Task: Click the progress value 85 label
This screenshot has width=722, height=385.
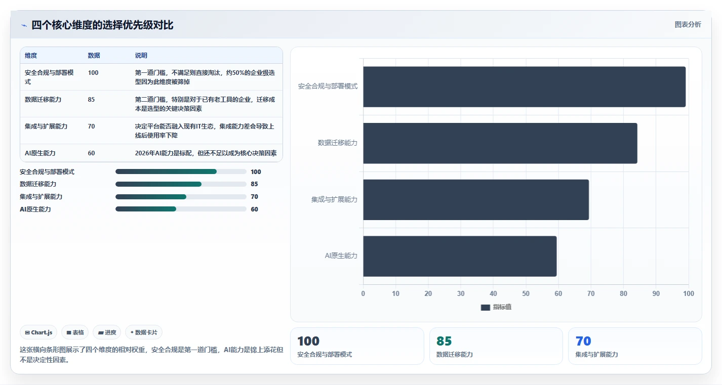Action: pos(254,184)
